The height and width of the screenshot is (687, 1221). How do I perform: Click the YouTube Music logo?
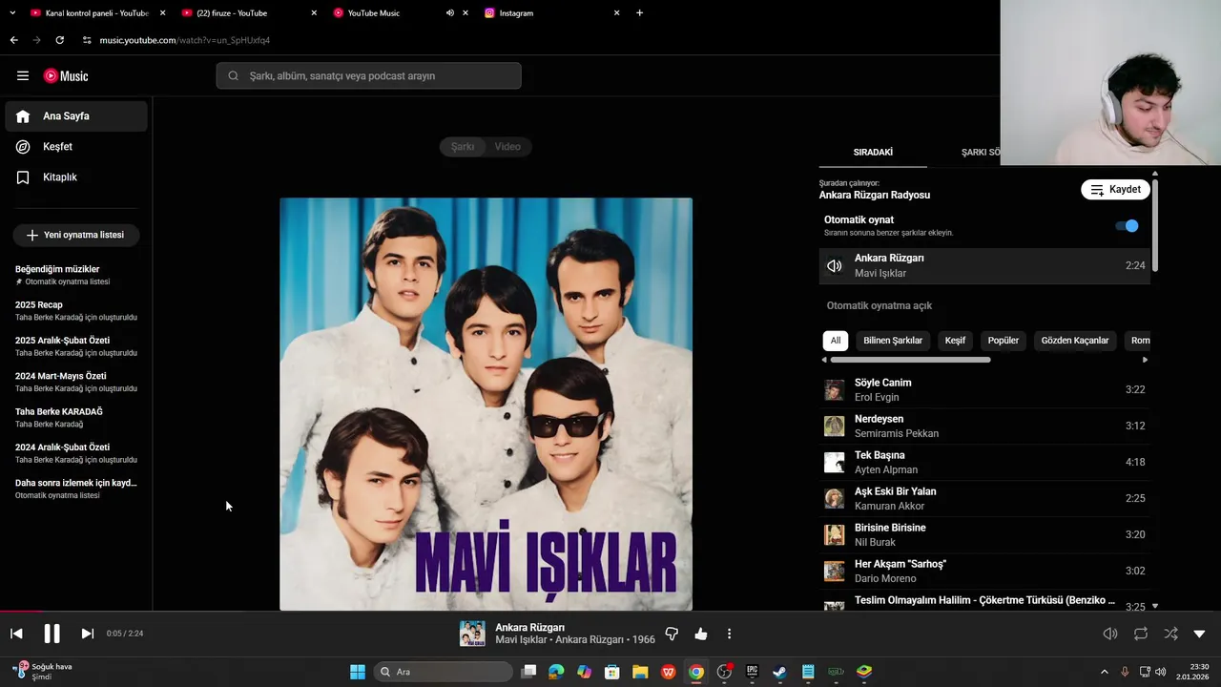(x=66, y=75)
